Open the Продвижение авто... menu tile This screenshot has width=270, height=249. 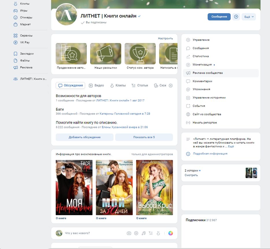(x=71, y=56)
